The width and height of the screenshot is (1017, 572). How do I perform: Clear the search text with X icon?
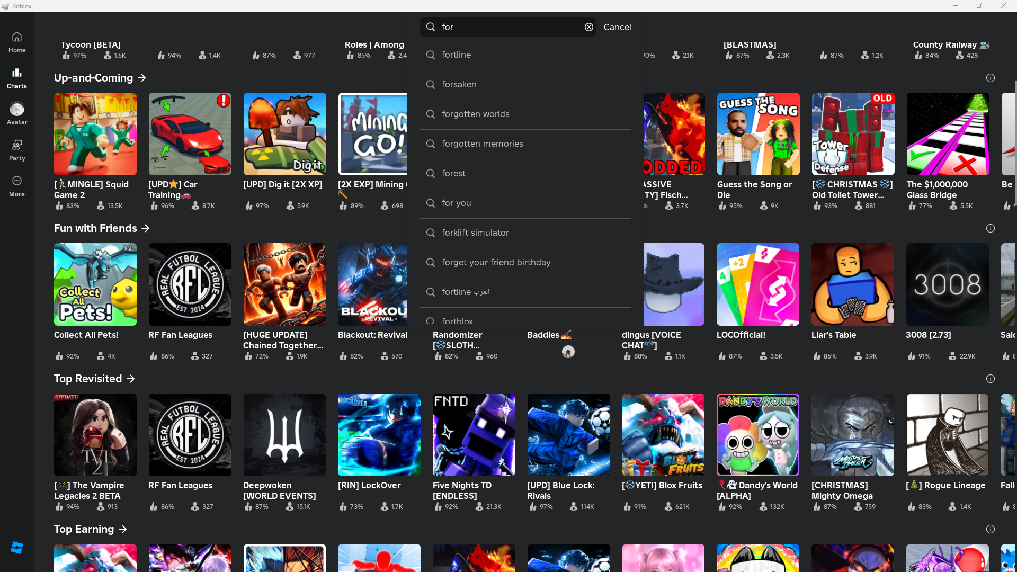click(588, 27)
